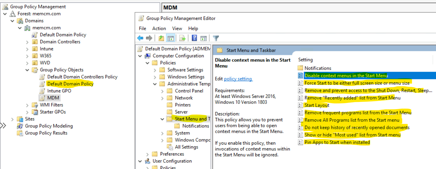
Task: Go up one level with folder arrow icon
Action: (x=161, y=38)
